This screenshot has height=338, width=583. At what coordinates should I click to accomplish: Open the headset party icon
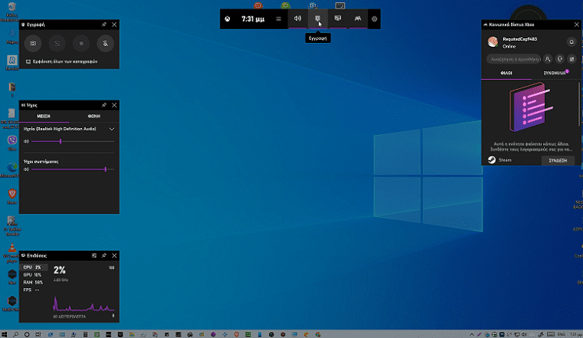pyautogui.click(x=560, y=59)
